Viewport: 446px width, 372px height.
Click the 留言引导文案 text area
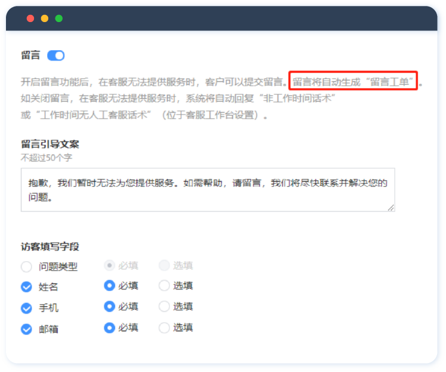pos(207,190)
